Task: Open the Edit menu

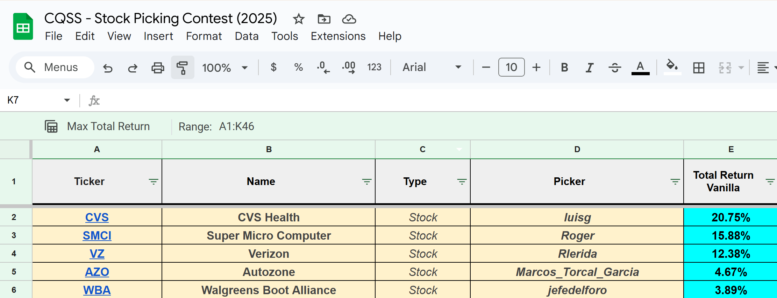Action: click(85, 36)
